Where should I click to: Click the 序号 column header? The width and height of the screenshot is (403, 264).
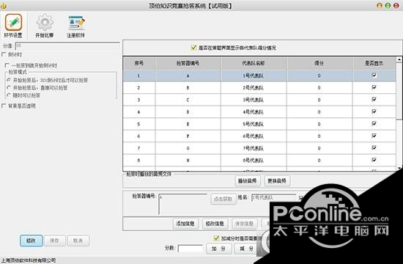[139, 63]
